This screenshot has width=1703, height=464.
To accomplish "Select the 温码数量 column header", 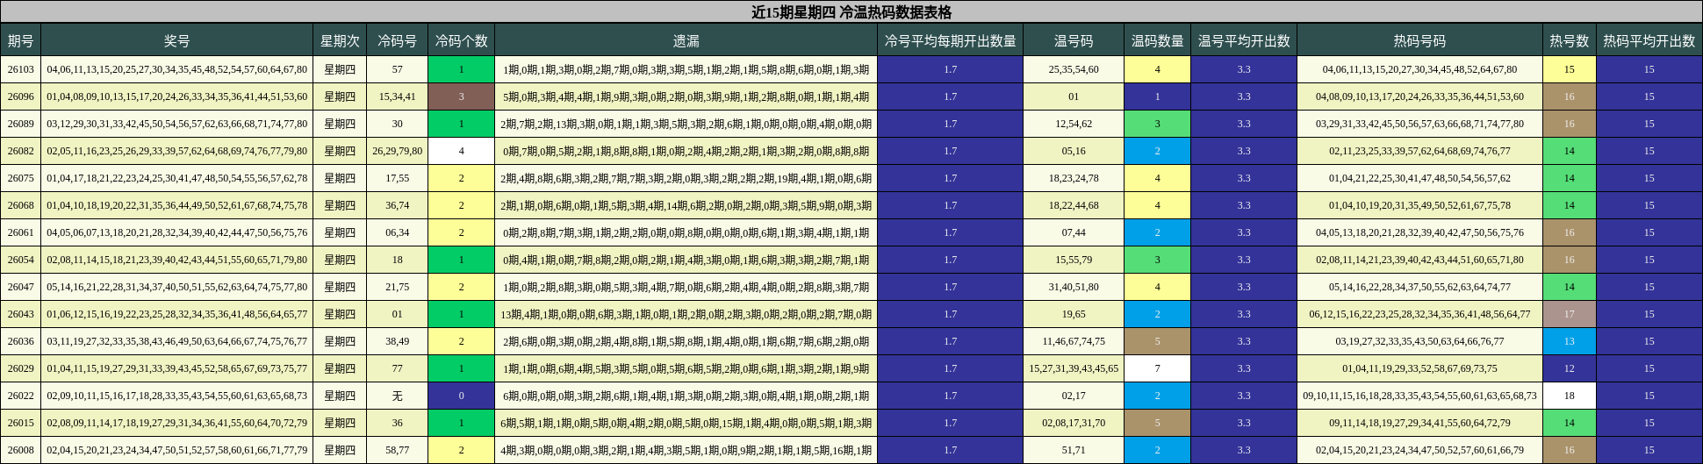I will 1157,40.
